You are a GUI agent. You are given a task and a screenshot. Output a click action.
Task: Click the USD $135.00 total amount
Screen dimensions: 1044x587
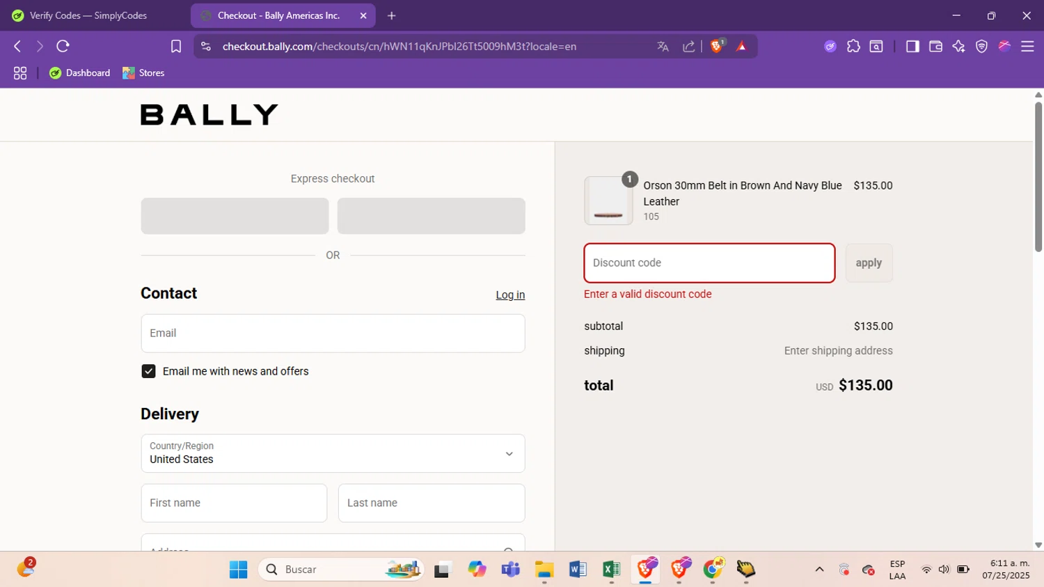854,385
